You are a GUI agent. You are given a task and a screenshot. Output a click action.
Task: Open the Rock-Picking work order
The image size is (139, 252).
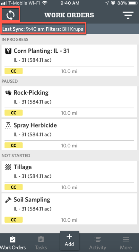[x=69, y=102]
